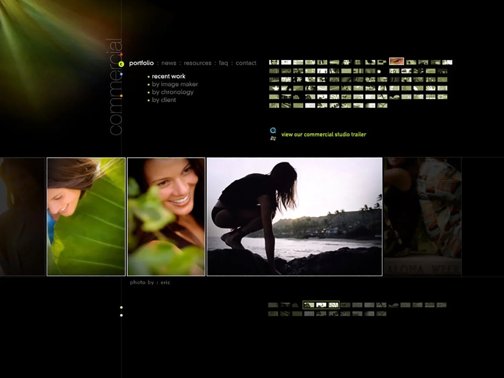Select the highlighted color eye thumbnail in grid
The image size is (504, 378).
pos(396,61)
